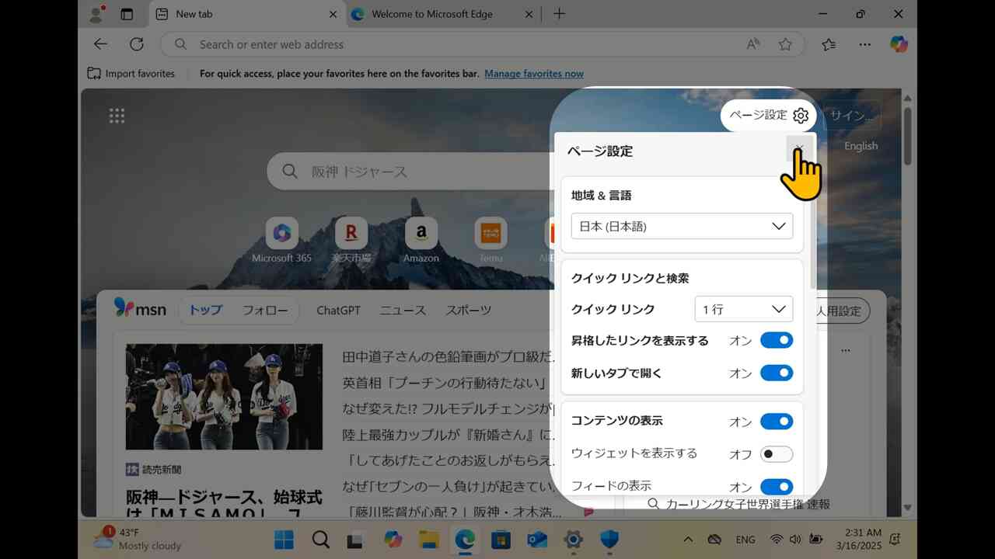Viewport: 995px width, 559px height.
Task: Open Outlook from the taskbar
Action: 537,540
